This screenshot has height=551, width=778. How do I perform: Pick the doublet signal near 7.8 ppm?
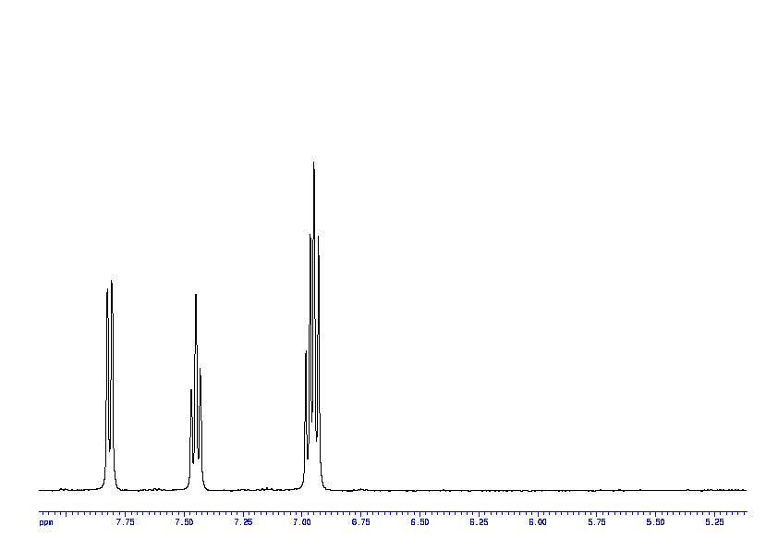click(110, 370)
